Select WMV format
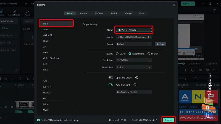 [x=46, y=29]
